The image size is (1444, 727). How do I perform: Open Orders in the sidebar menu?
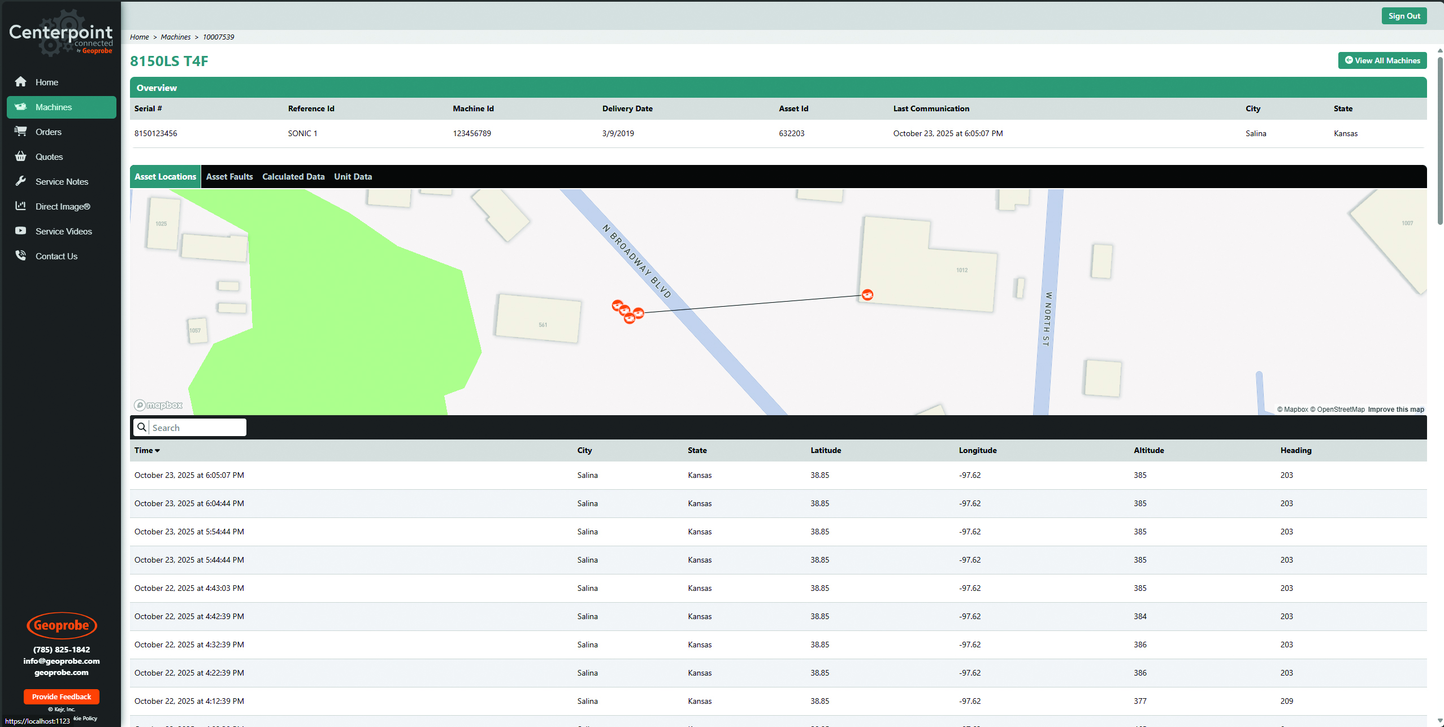[61, 132]
